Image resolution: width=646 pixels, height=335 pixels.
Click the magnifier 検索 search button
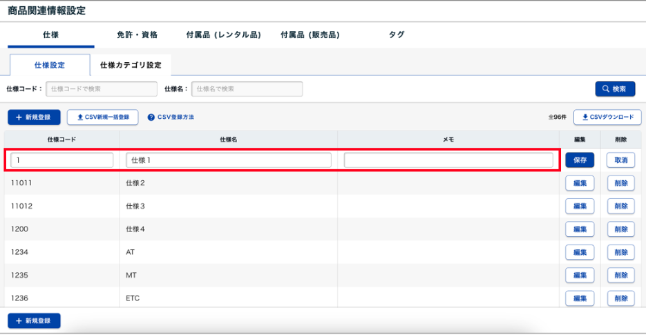click(x=615, y=89)
